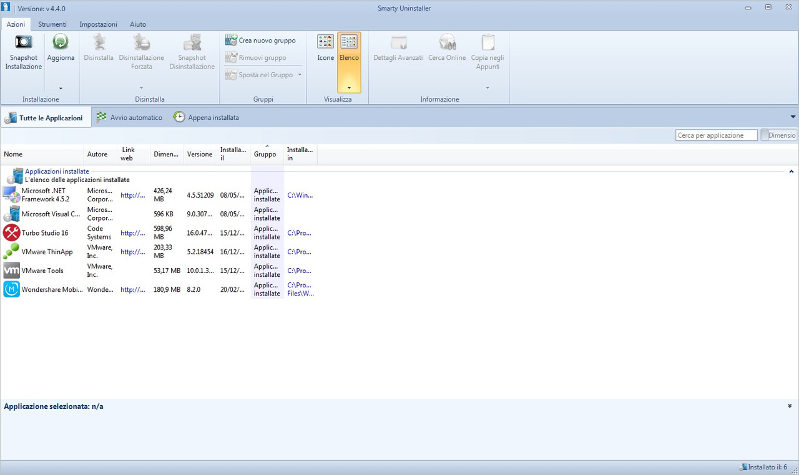Switch to Icone view
Viewport: 799px width, 475px height.
[x=326, y=48]
